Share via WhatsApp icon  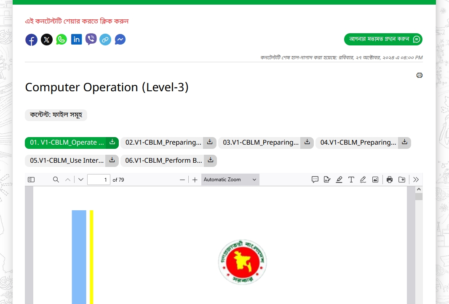click(x=61, y=39)
